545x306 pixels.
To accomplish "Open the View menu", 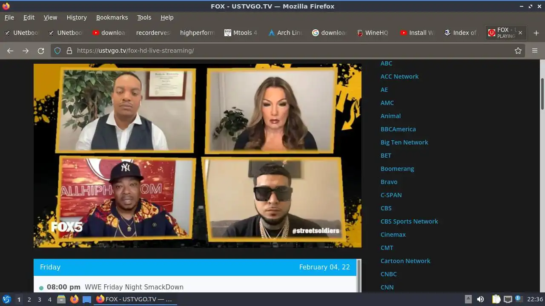I will tap(50, 17).
